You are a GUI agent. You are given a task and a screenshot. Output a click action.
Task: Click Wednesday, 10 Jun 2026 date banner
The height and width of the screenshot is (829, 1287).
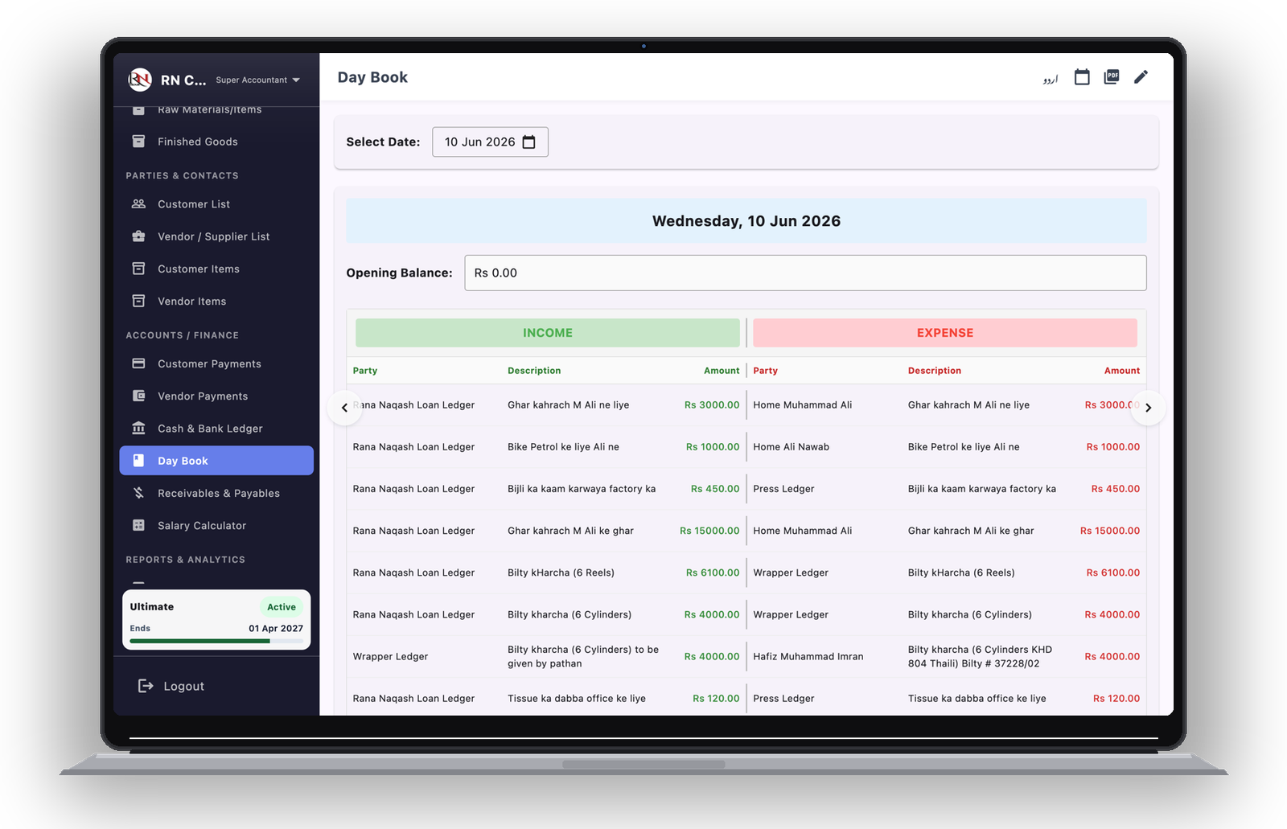click(746, 221)
